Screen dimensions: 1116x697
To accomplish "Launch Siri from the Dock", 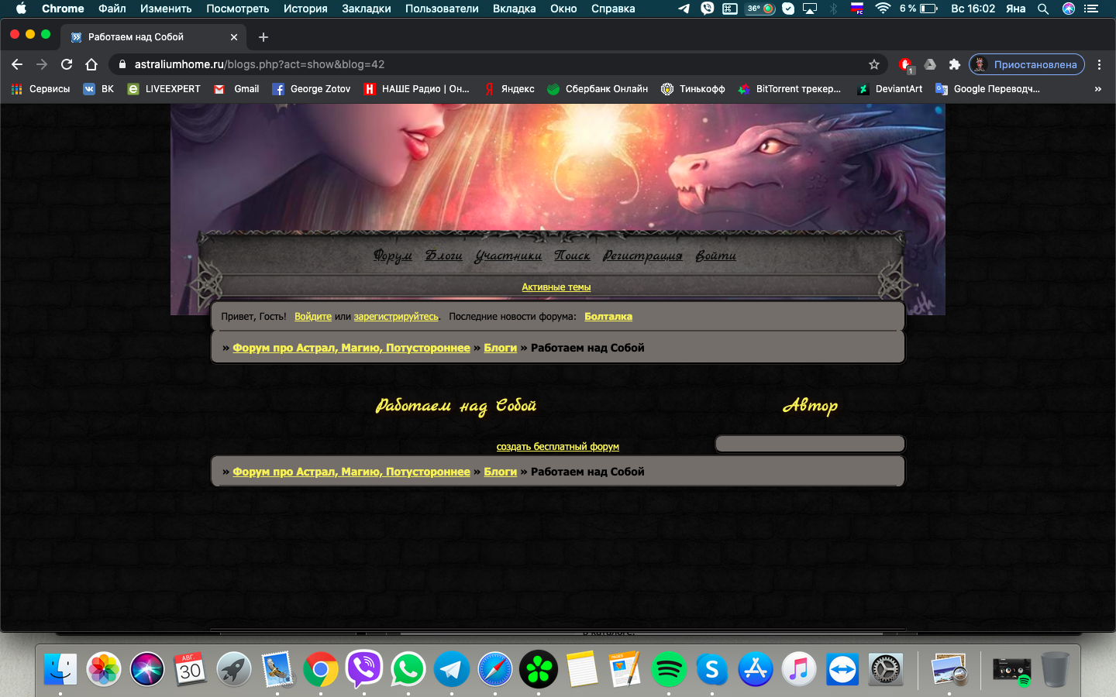I will coord(147,670).
